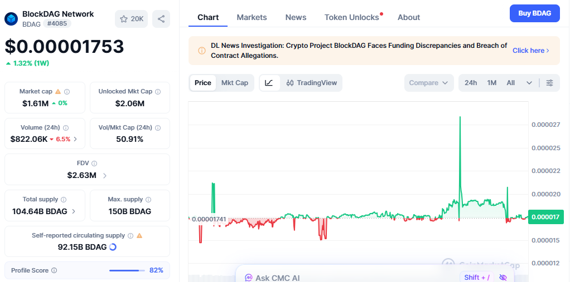The height and width of the screenshot is (282, 570).
Task: Click the 92.15B BDAG circulating supply value
Action: [x=82, y=247]
